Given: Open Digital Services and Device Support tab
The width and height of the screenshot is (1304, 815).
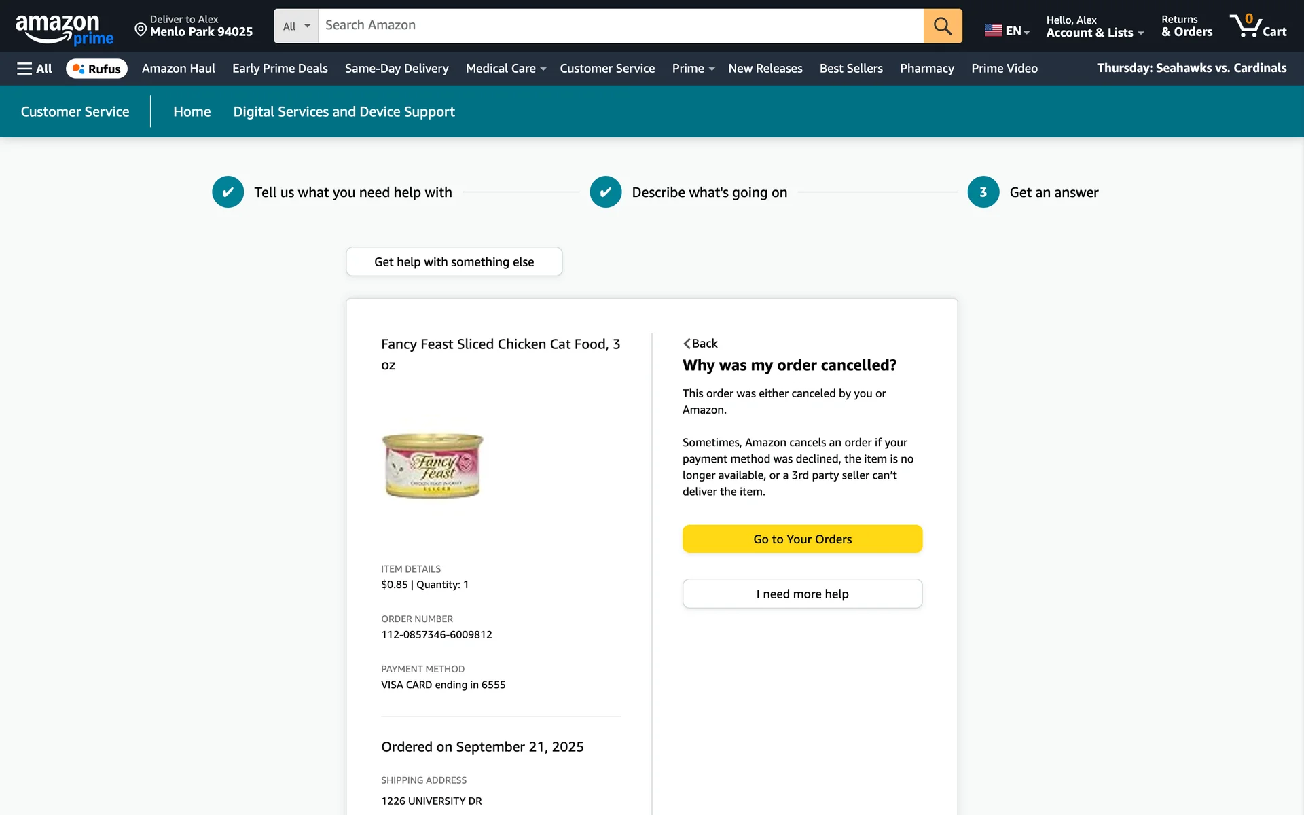Looking at the screenshot, I should (344, 111).
